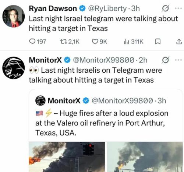Like Ryan Dawson's tweet

click(100, 42)
